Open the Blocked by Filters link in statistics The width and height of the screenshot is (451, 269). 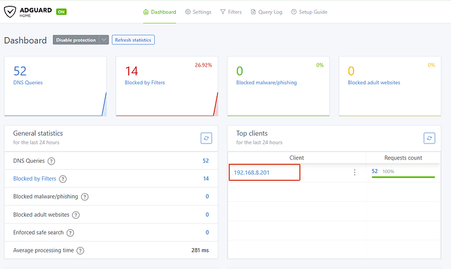pyautogui.click(x=35, y=178)
